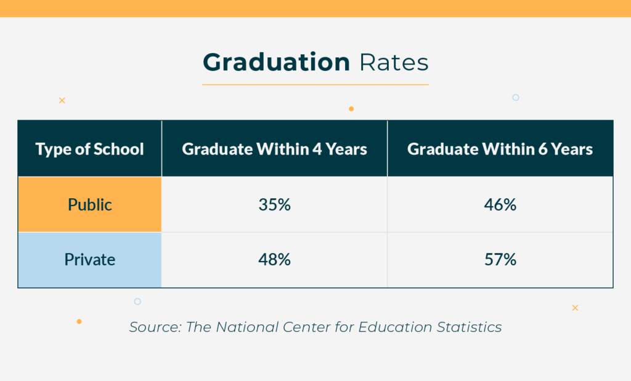Viewport: 631px width, 381px height.
Task: Click the orange dot below the title underline
Action: [351, 109]
